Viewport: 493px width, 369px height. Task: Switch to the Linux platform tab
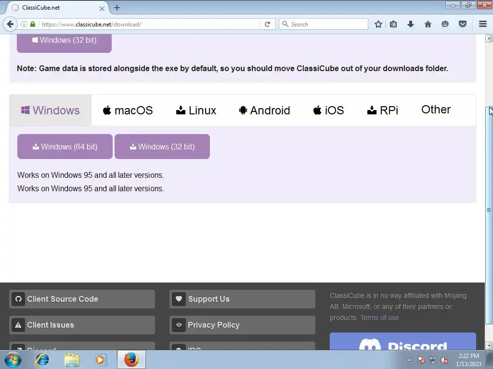[196, 111]
